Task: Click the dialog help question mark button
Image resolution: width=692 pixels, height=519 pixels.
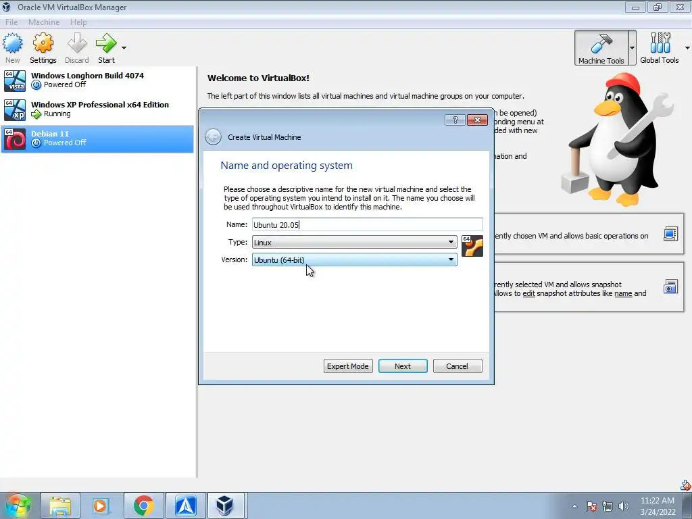Action: click(455, 120)
